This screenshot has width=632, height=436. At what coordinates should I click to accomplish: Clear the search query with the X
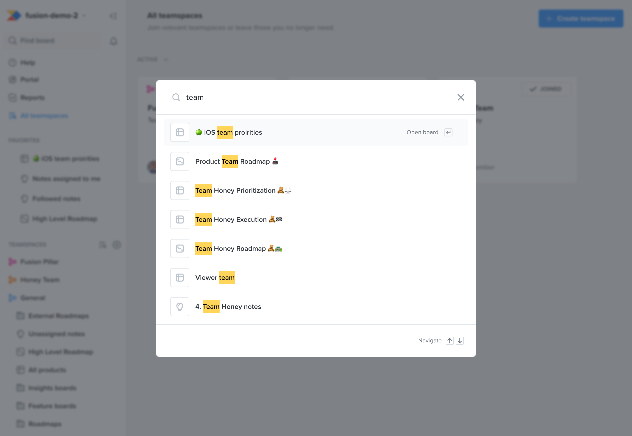(461, 97)
